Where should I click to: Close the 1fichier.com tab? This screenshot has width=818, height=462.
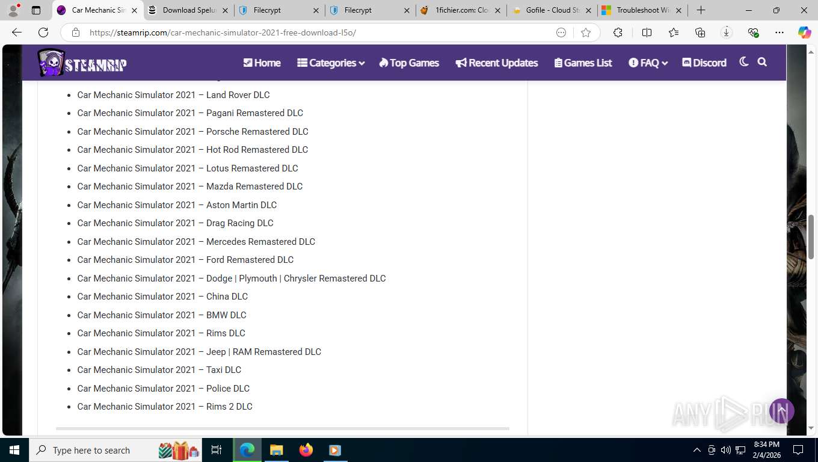point(498,10)
